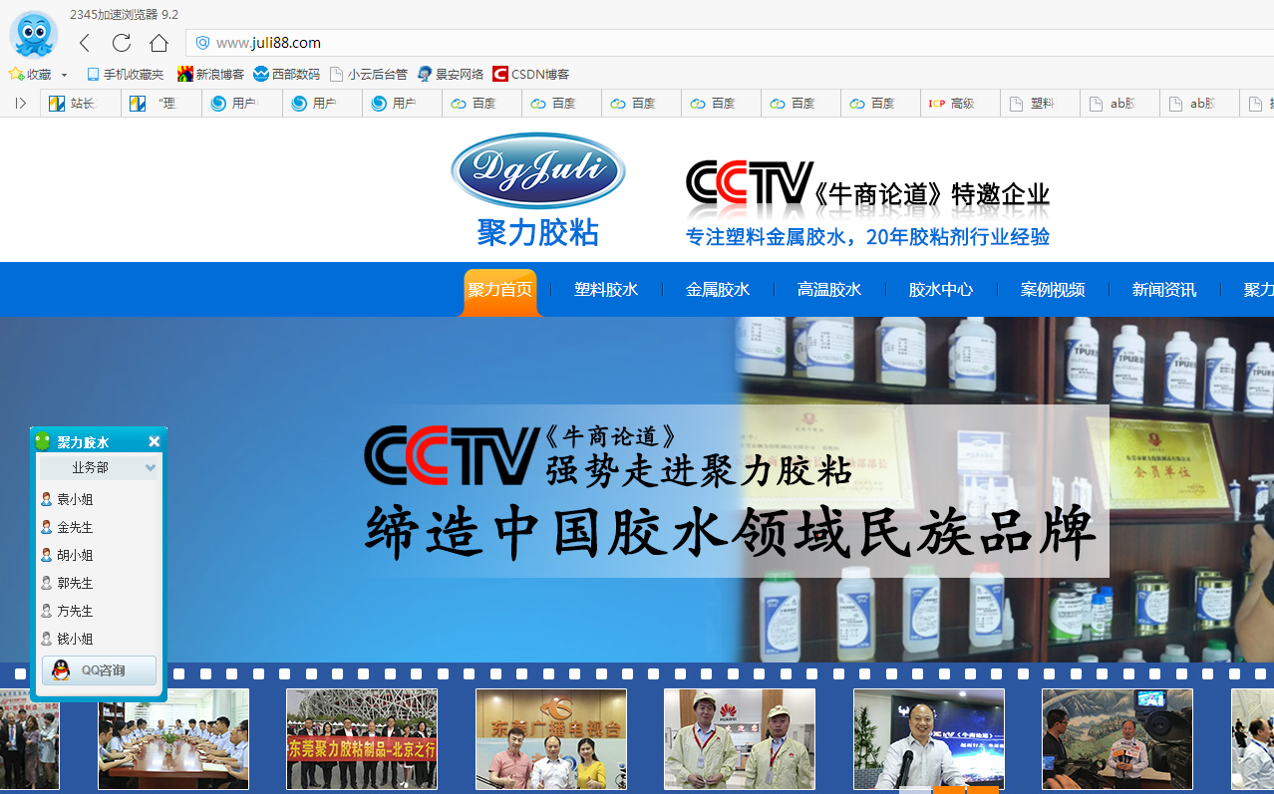
Task: Click the octopus avatar browser logo
Action: [x=34, y=34]
